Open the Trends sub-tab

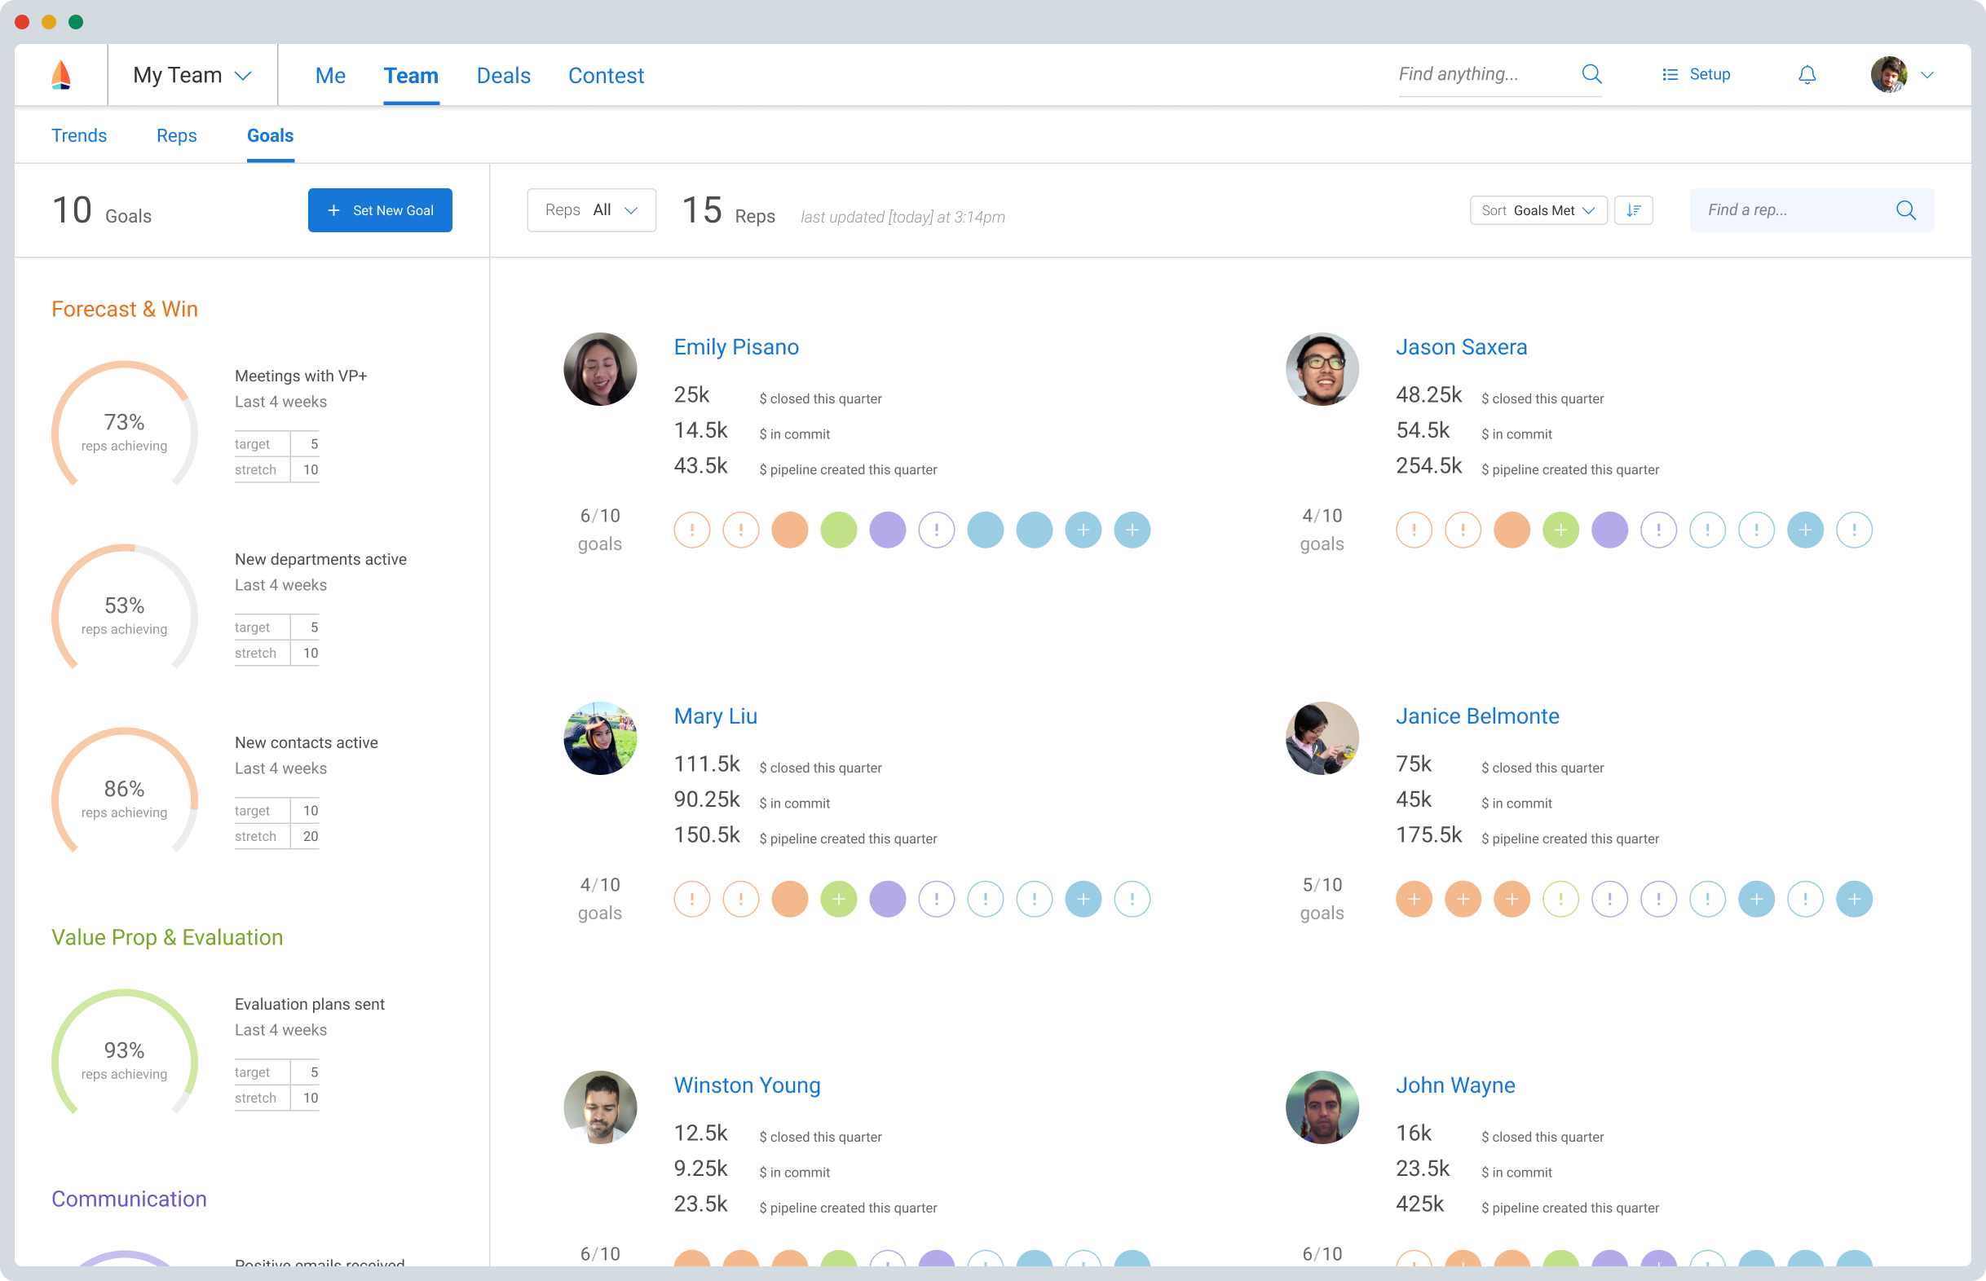pyautogui.click(x=79, y=135)
